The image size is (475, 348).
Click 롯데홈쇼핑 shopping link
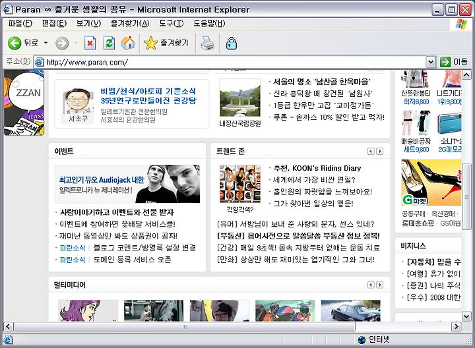(418, 223)
